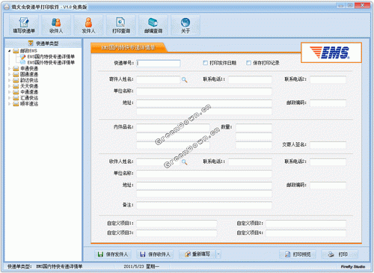Image resolution: width=374 pixels, height=273 pixels.
Task: Open the 邮编查询 postcode lookup icon
Action: [x=153, y=25]
